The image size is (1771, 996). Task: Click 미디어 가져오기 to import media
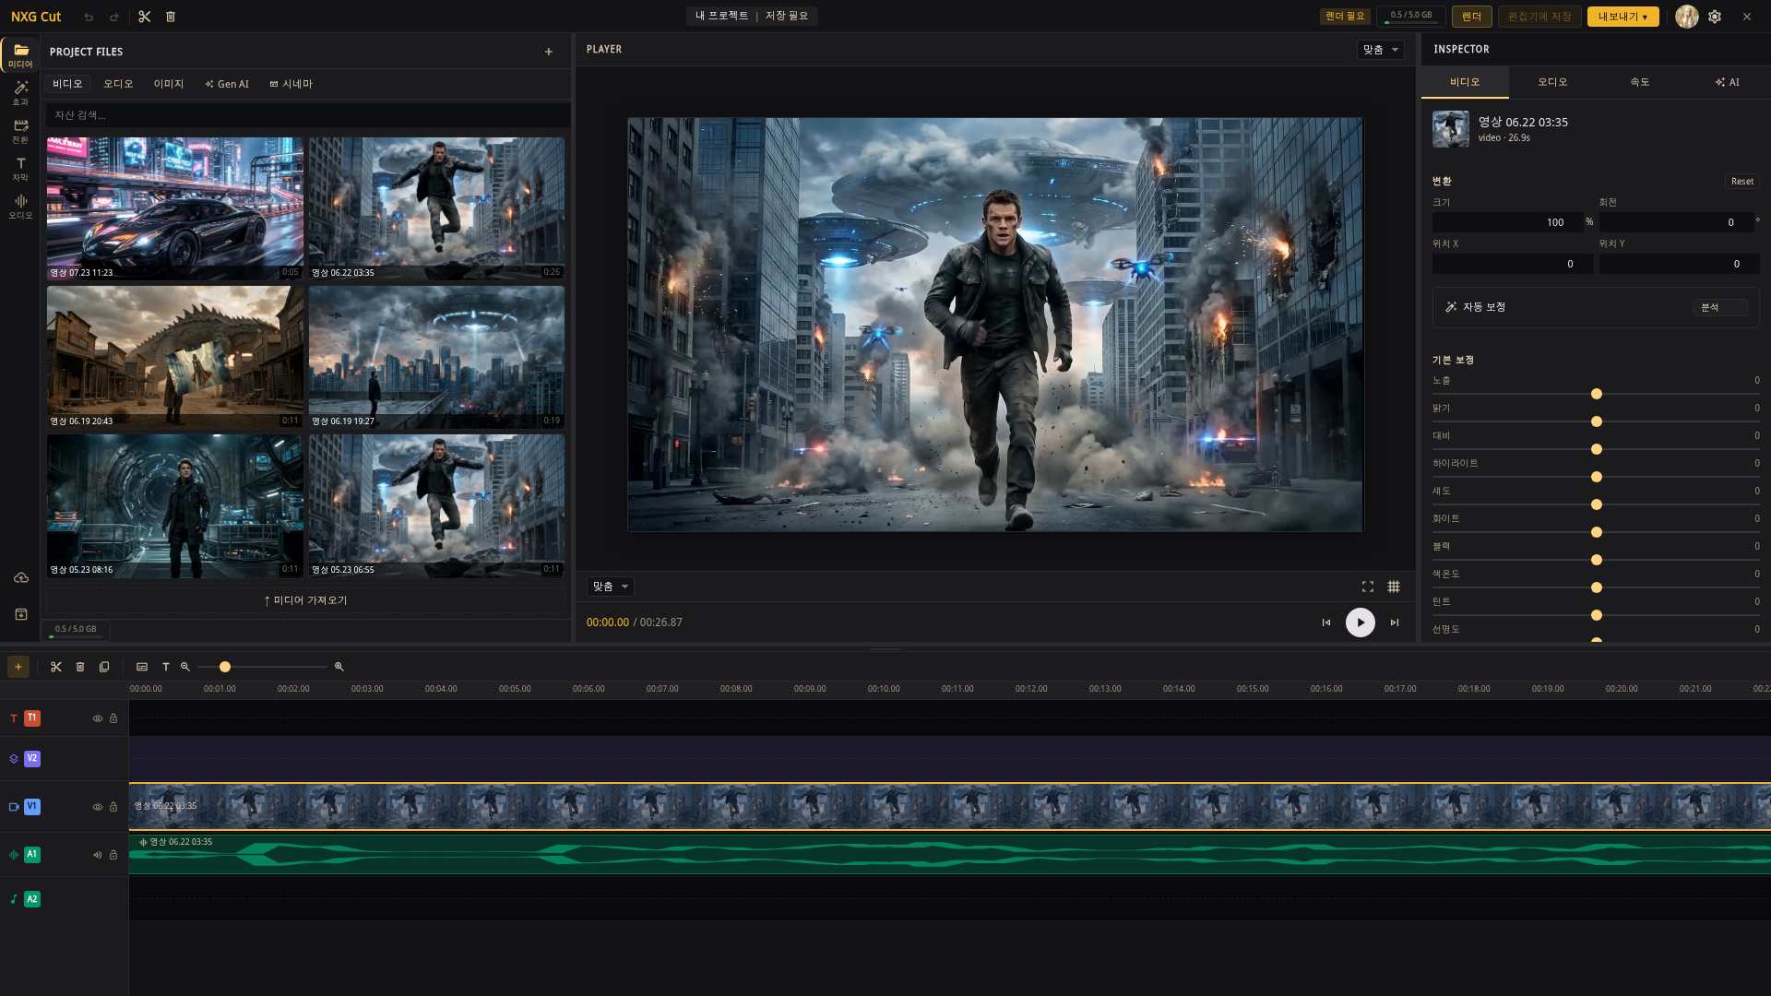pos(305,600)
